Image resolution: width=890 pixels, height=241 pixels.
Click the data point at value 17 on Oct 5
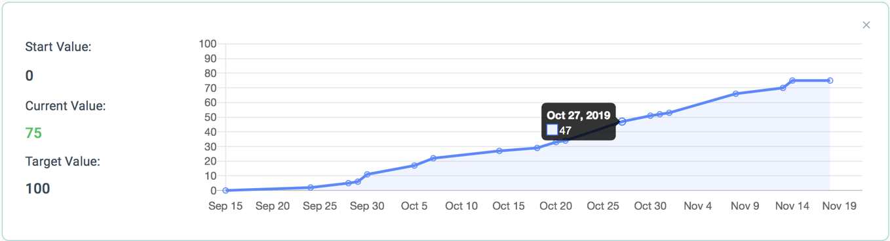414,165
